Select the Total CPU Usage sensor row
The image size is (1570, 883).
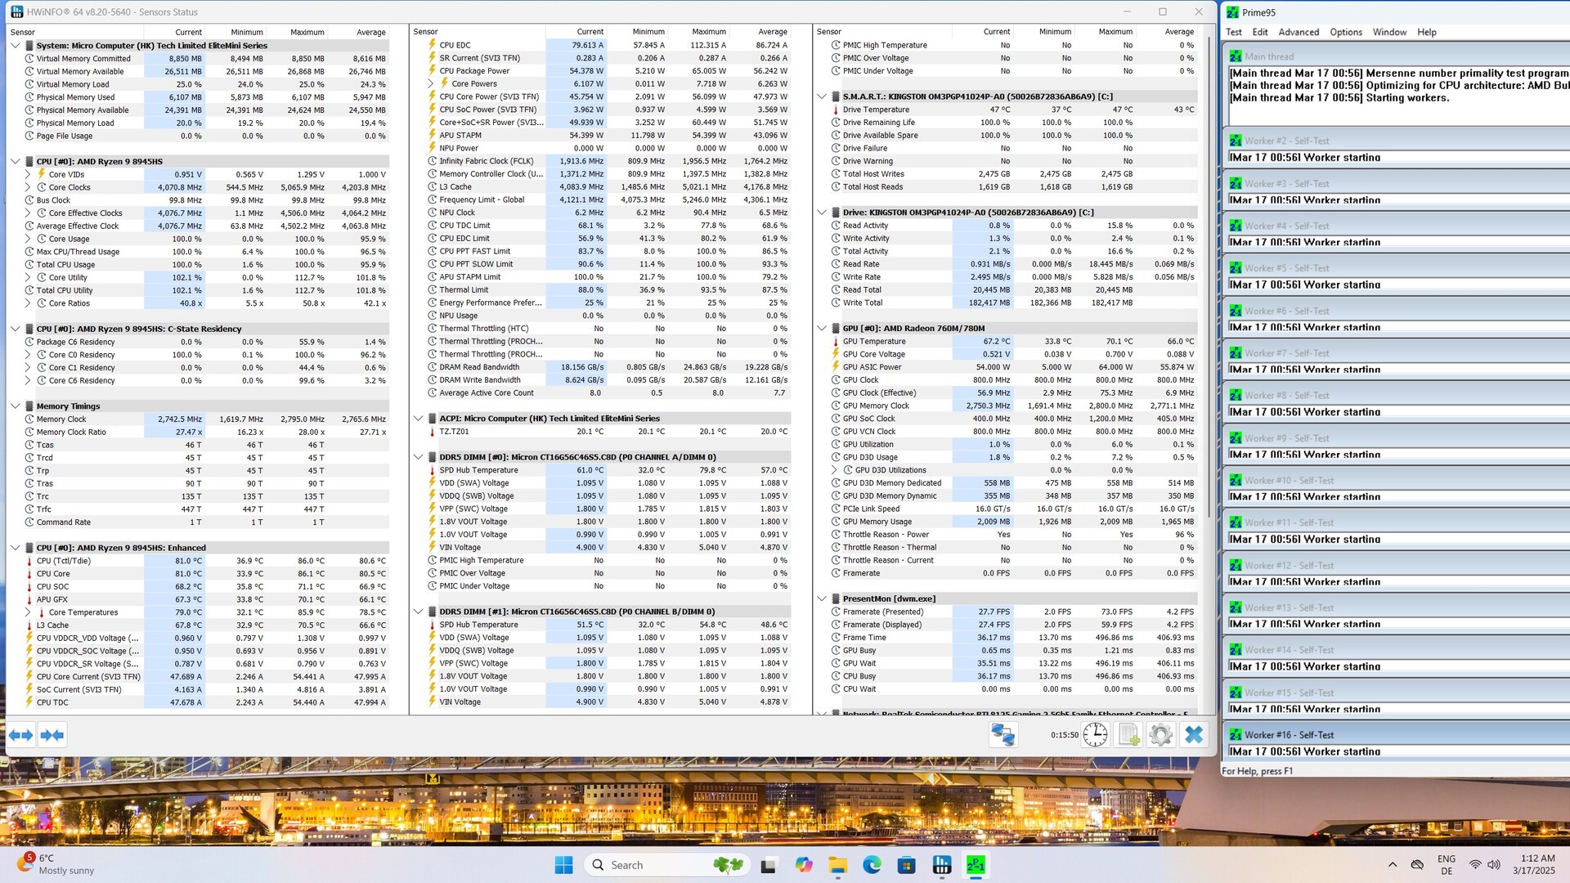point(206,265)
